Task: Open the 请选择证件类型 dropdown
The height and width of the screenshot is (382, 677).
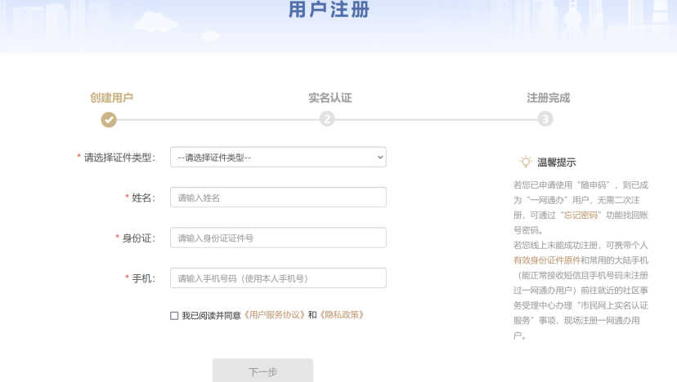Action: (278, 158)
